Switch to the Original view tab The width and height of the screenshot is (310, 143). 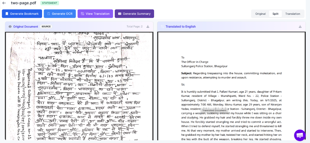click(x=260, y=14)
